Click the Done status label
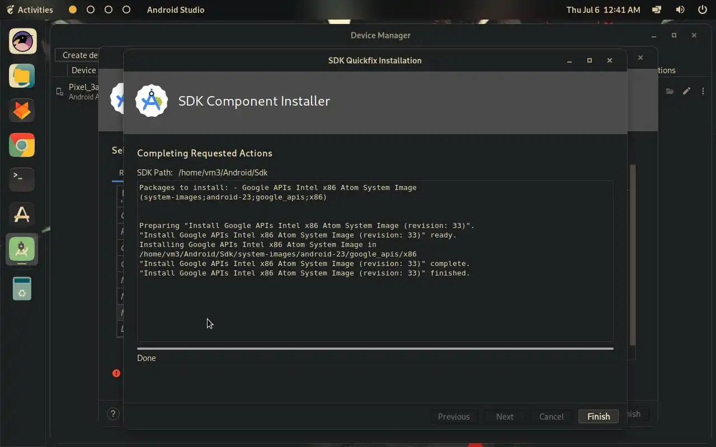The image size is (716, 447). pyautogui.click(x=147, y=358)
